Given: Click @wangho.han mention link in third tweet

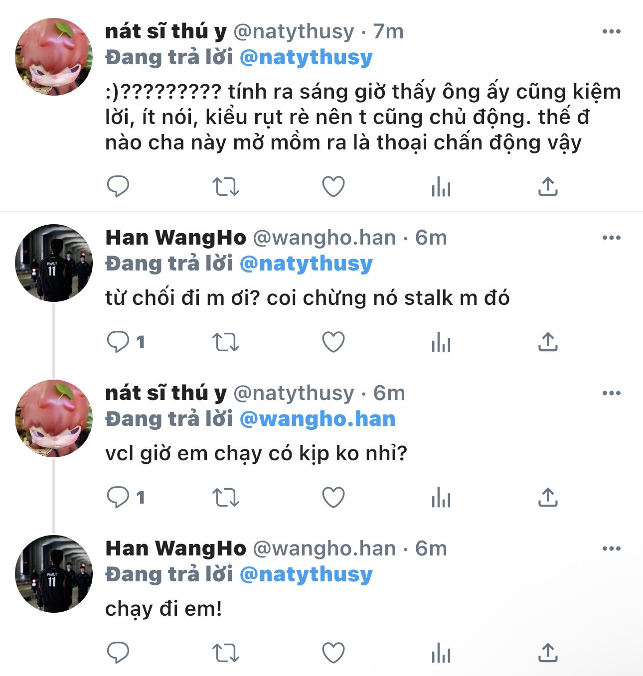Looking at the screenshot, I should 318,419.
